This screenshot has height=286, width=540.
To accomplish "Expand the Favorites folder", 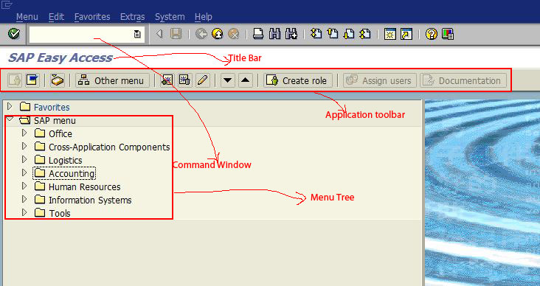I will click(10, 106).
